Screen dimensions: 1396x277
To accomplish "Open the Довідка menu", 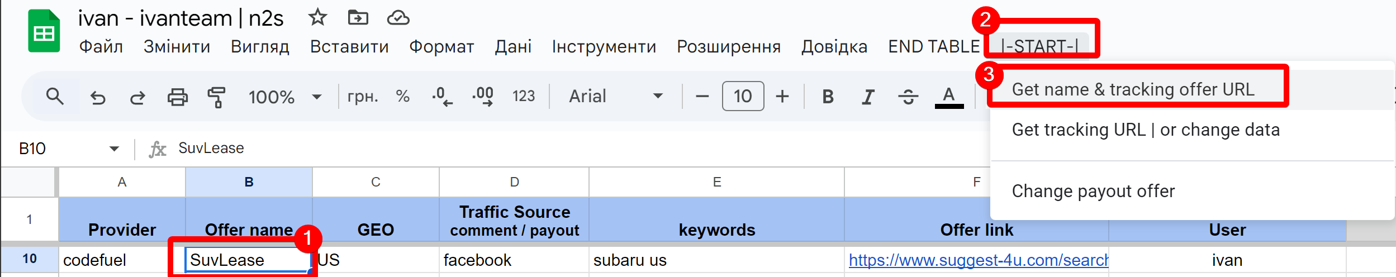I will 834,46.
